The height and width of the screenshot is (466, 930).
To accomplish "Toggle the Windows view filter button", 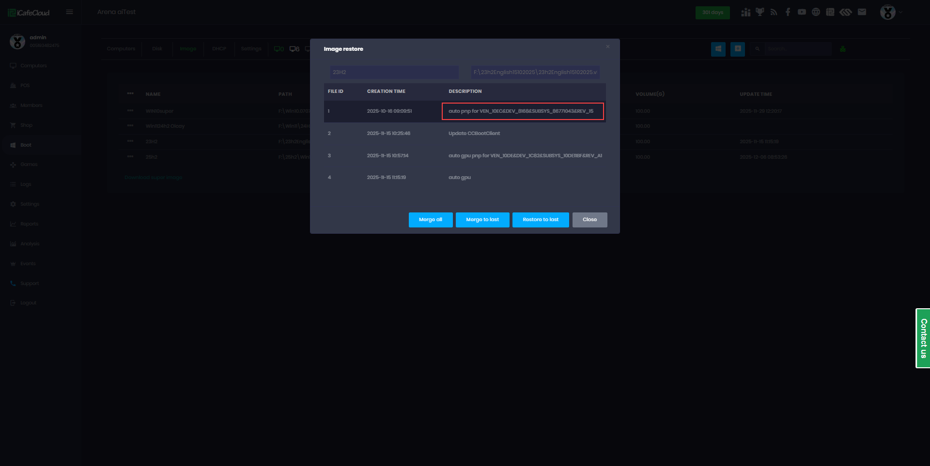I will tap(718, 49).
